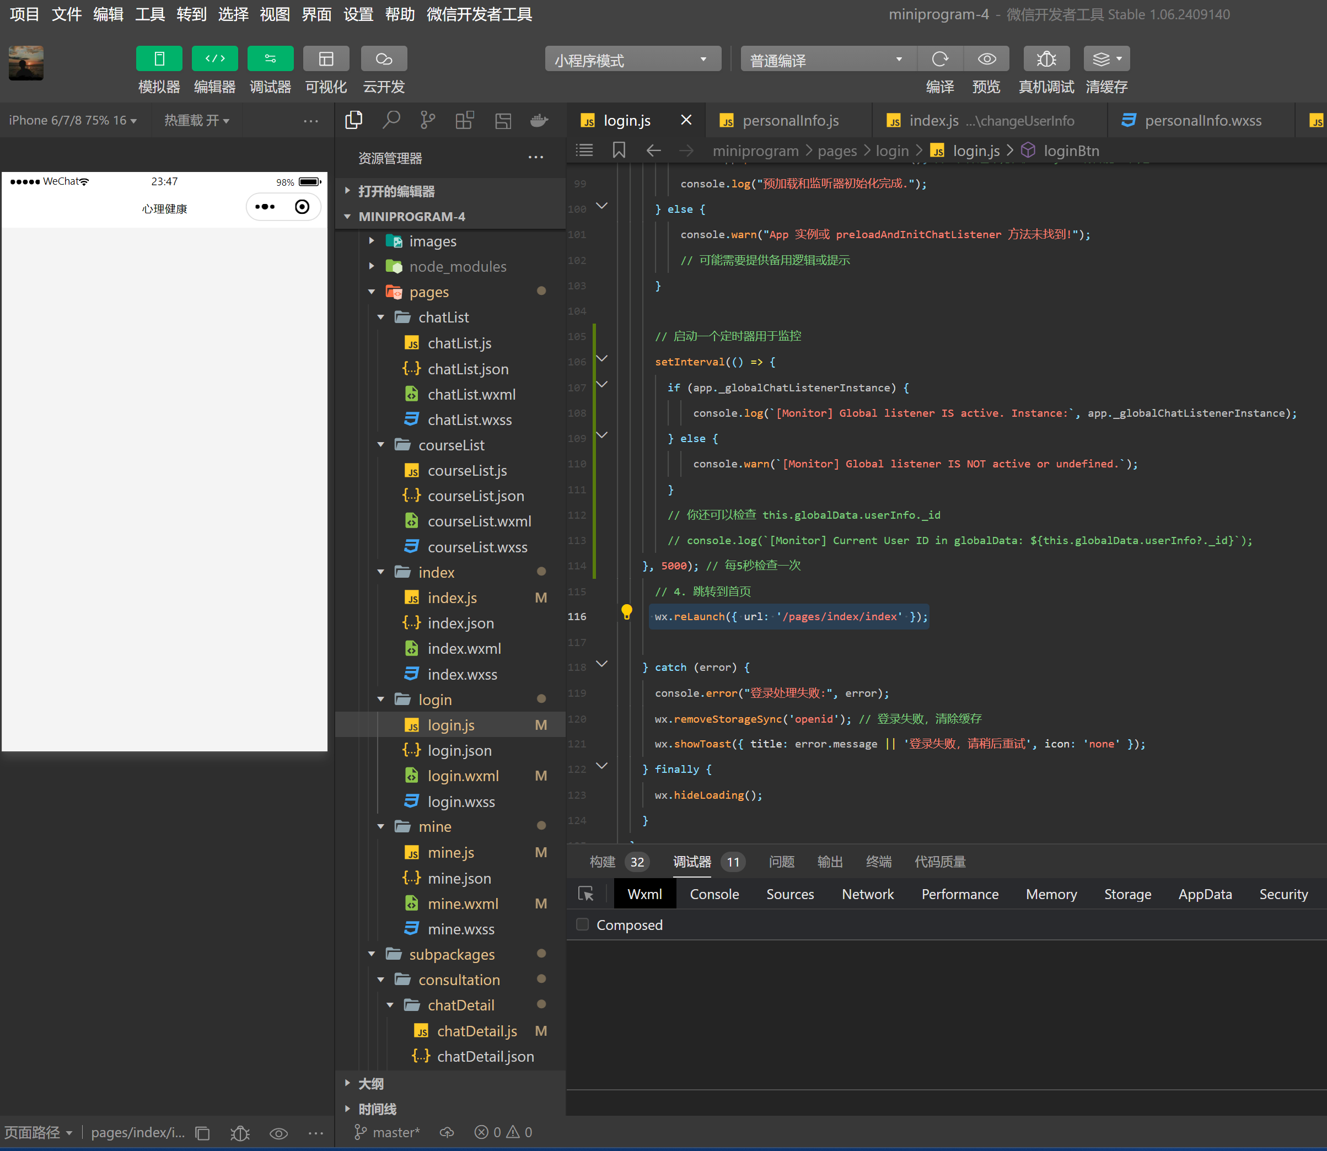Switch to the Console tab
Screen dimensions: 1327x1151
(x=713, y=894)
